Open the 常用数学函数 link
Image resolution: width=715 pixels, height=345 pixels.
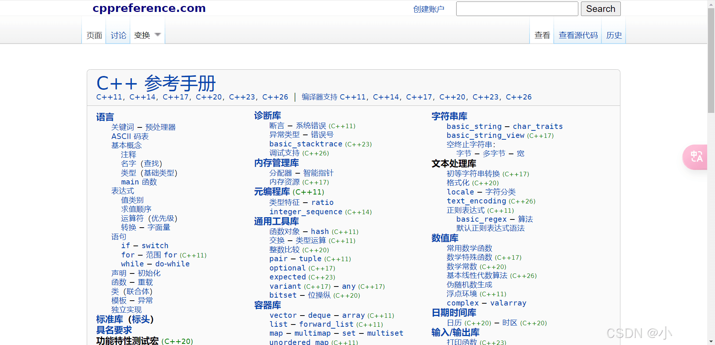(470, 248)
